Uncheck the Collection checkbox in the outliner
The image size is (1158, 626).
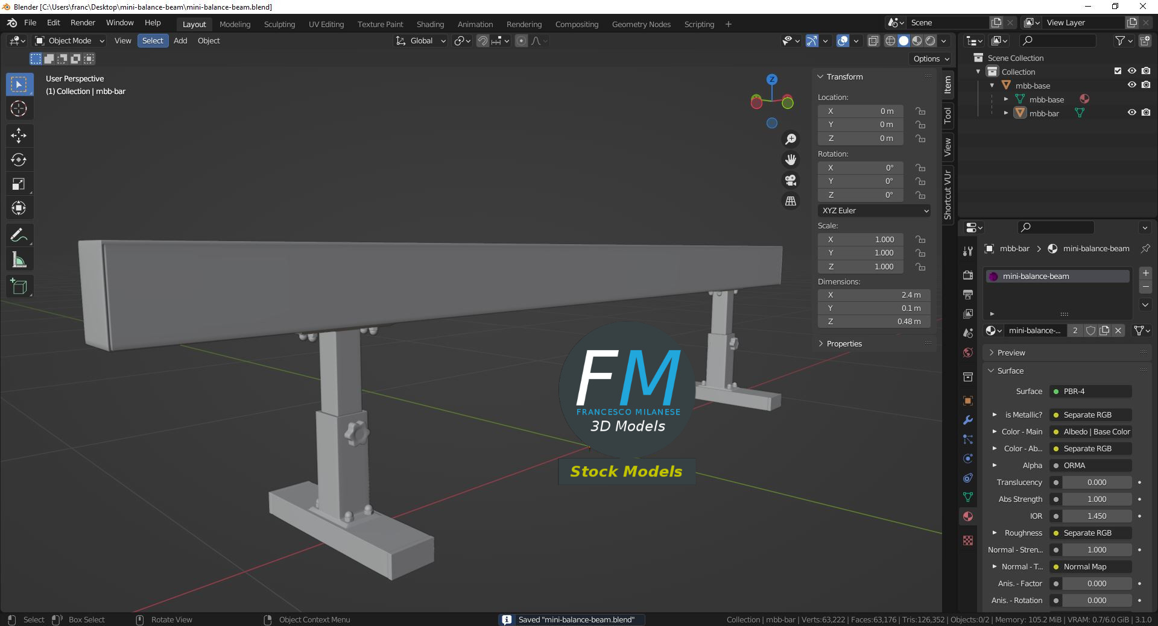click(x=1118, y=70)
